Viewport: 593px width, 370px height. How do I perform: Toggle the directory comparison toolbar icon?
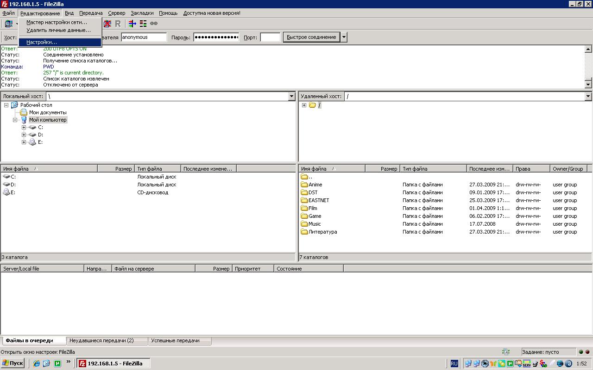143,23
